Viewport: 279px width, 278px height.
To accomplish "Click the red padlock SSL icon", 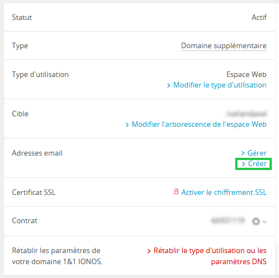I will (176, 192).
